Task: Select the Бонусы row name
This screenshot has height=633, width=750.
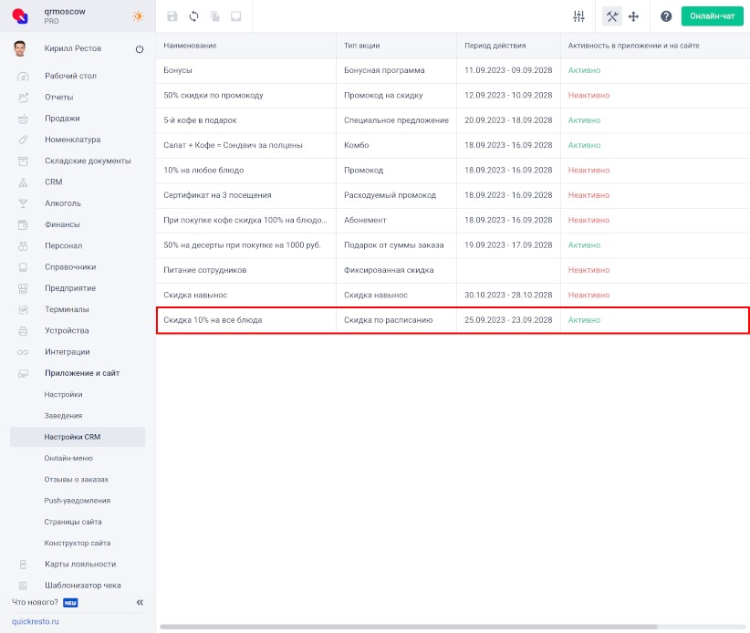Action: click(177, 70)
